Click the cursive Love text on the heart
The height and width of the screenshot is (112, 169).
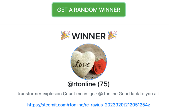pyautogui.click(x=82, y=64)
